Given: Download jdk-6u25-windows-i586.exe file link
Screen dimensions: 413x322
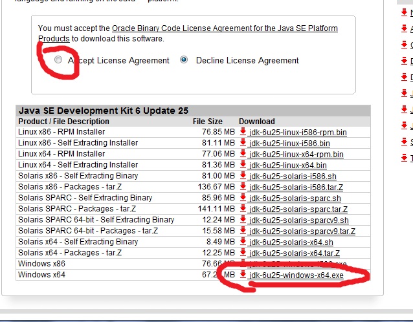Looking at the screenshot, I should pos(297,264).
